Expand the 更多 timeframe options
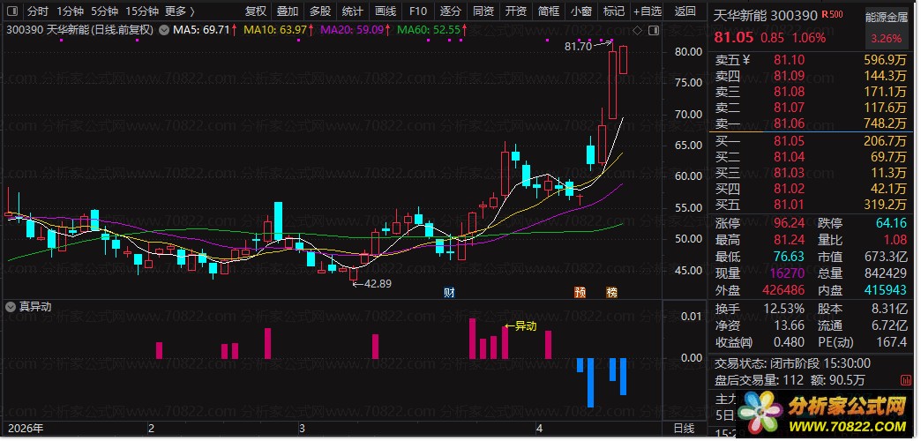This screenshot has width=921, height=441. pyautogui.click(x=180, y=11)
